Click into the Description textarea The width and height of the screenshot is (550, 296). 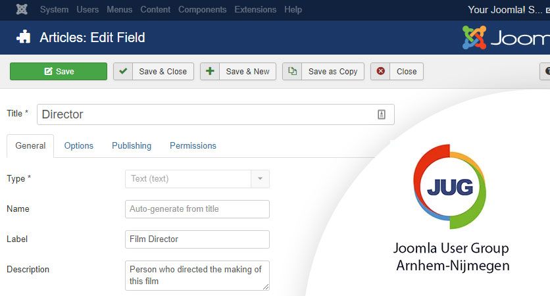(x=197, y=276)
